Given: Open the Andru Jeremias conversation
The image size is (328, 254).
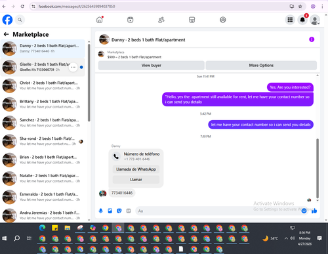Looking at the screenshot, I should pos(43,215).
